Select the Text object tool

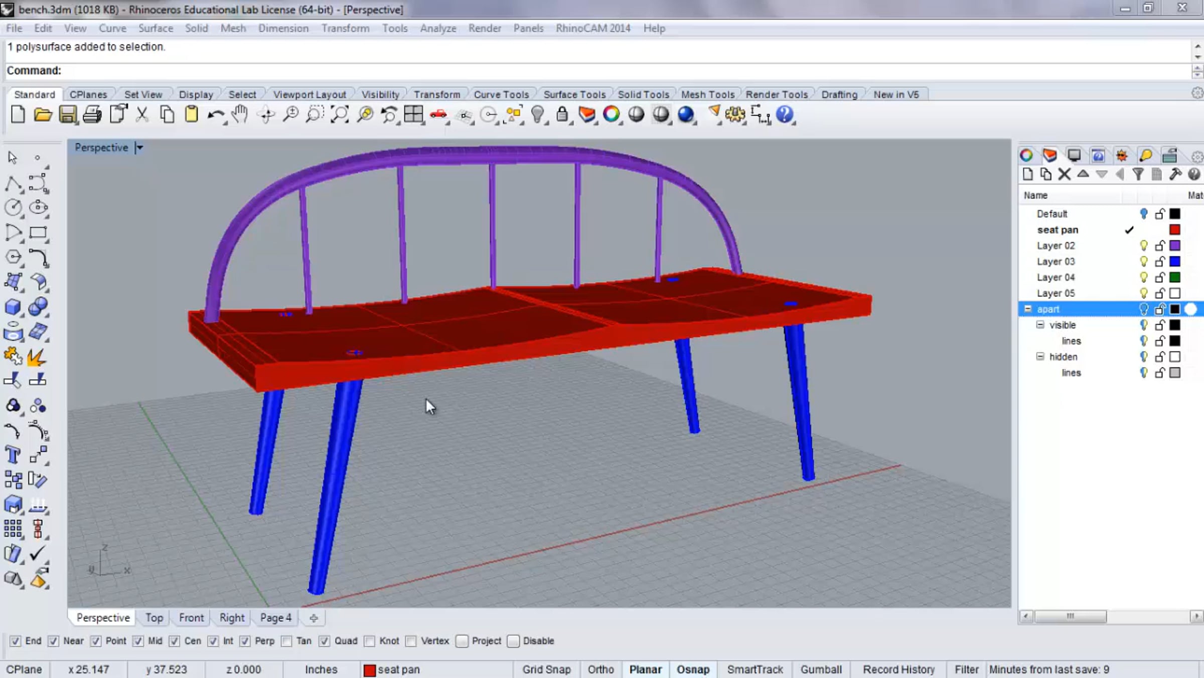click(13, 455)
